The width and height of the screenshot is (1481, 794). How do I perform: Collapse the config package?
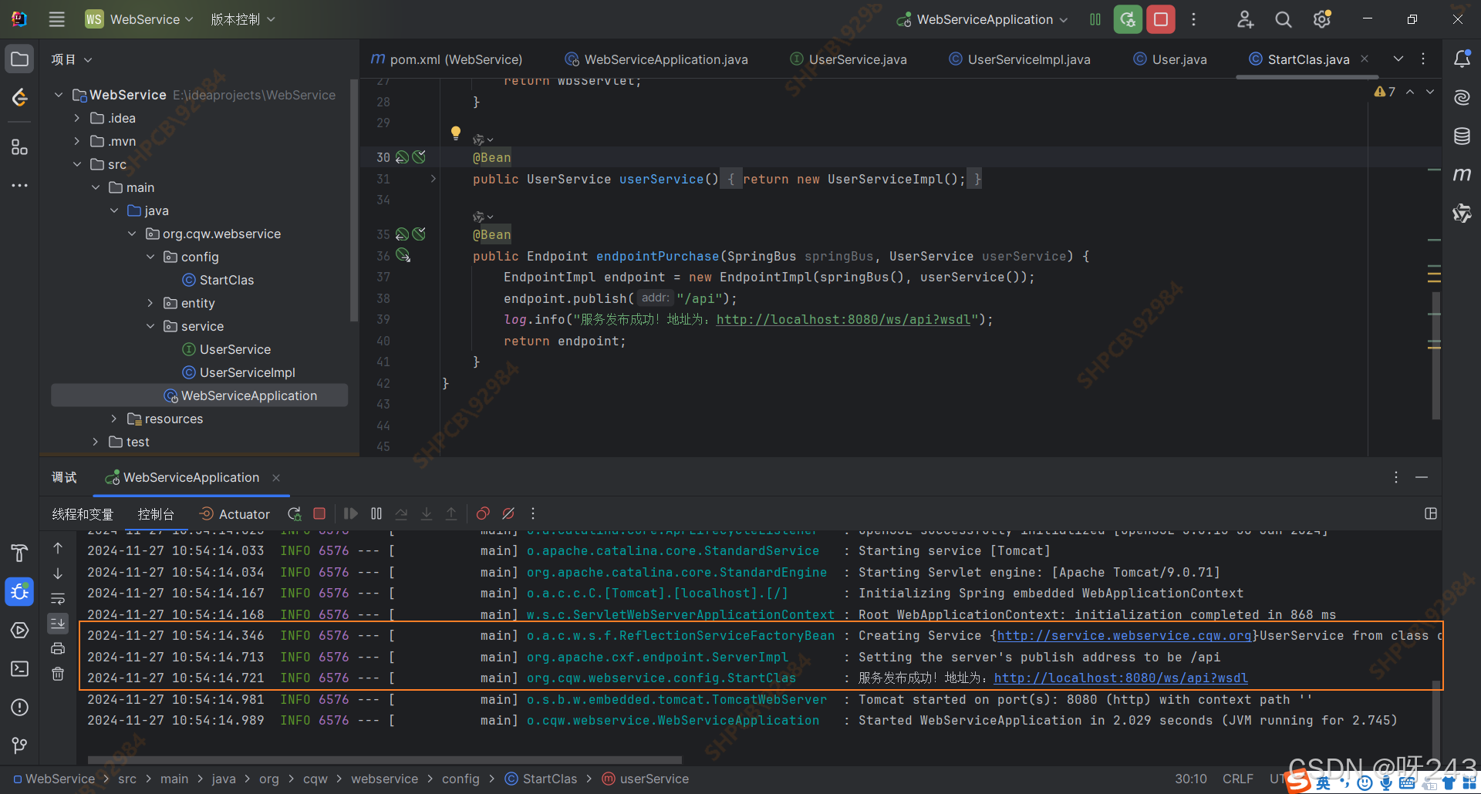(150, 257)
